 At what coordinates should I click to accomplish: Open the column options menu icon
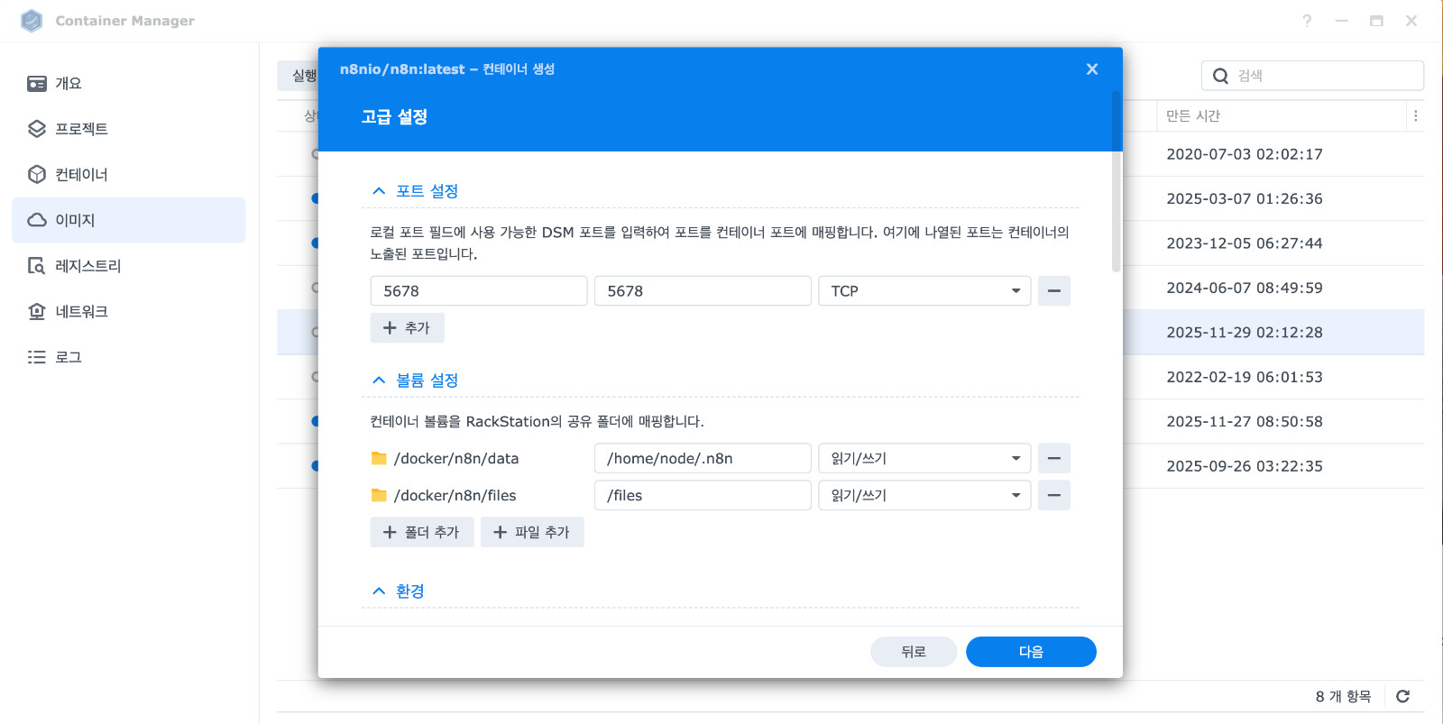(x=1416, y=116)
